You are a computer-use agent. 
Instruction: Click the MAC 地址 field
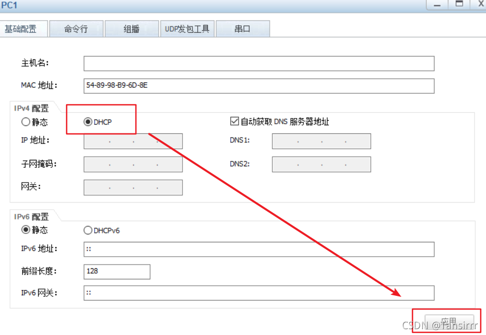pos(259,86)
